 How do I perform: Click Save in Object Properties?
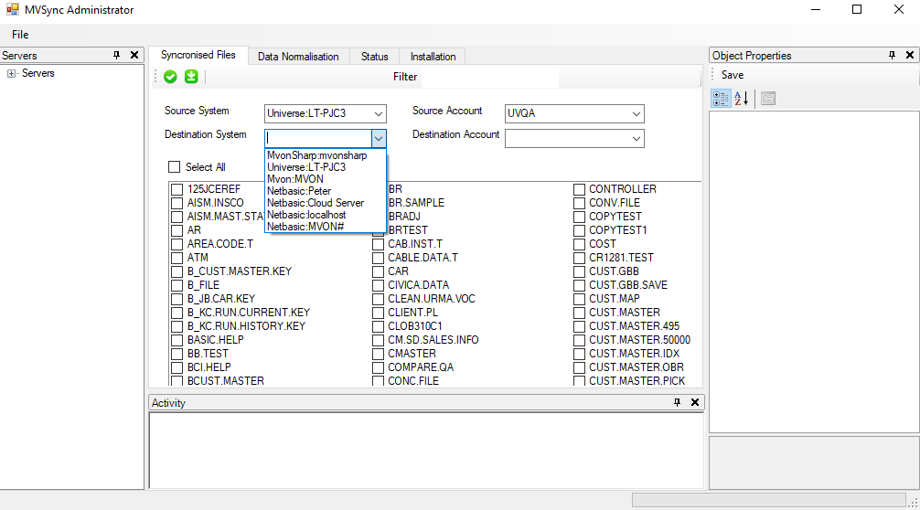pyautogui.click(x=733, y=75)
